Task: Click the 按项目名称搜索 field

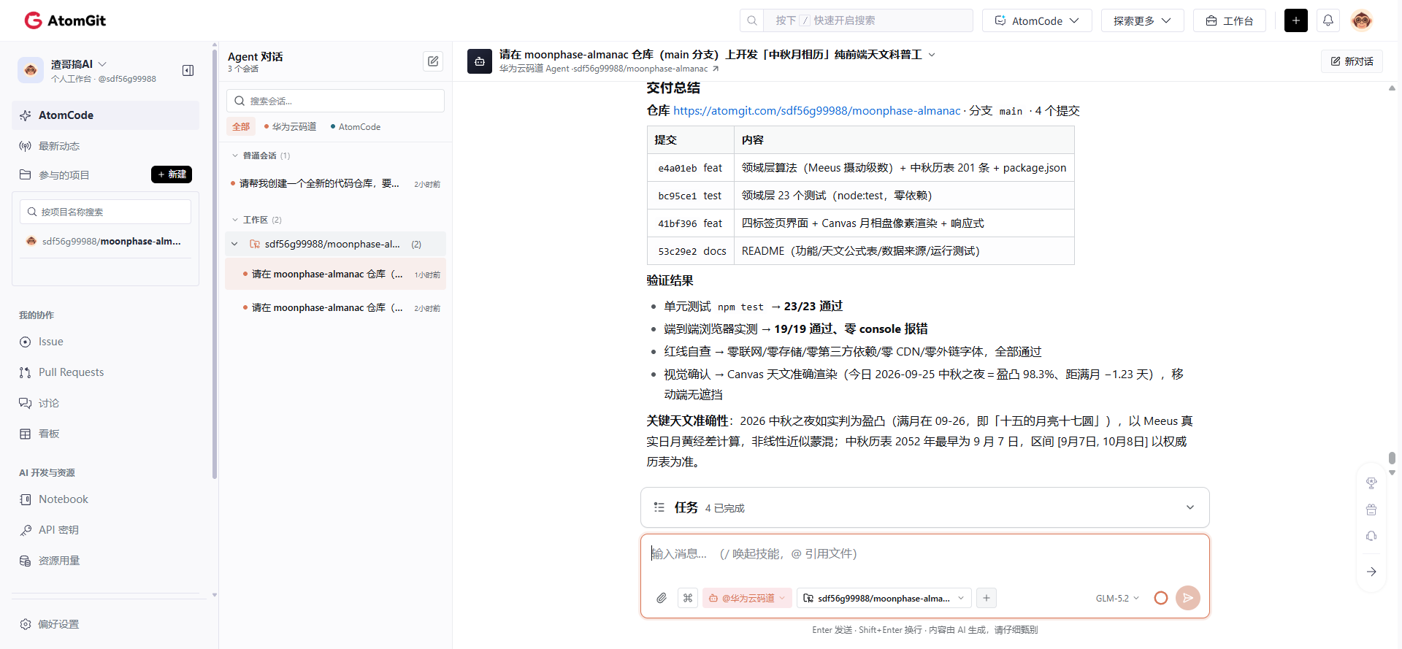Action: coord(105,212)
